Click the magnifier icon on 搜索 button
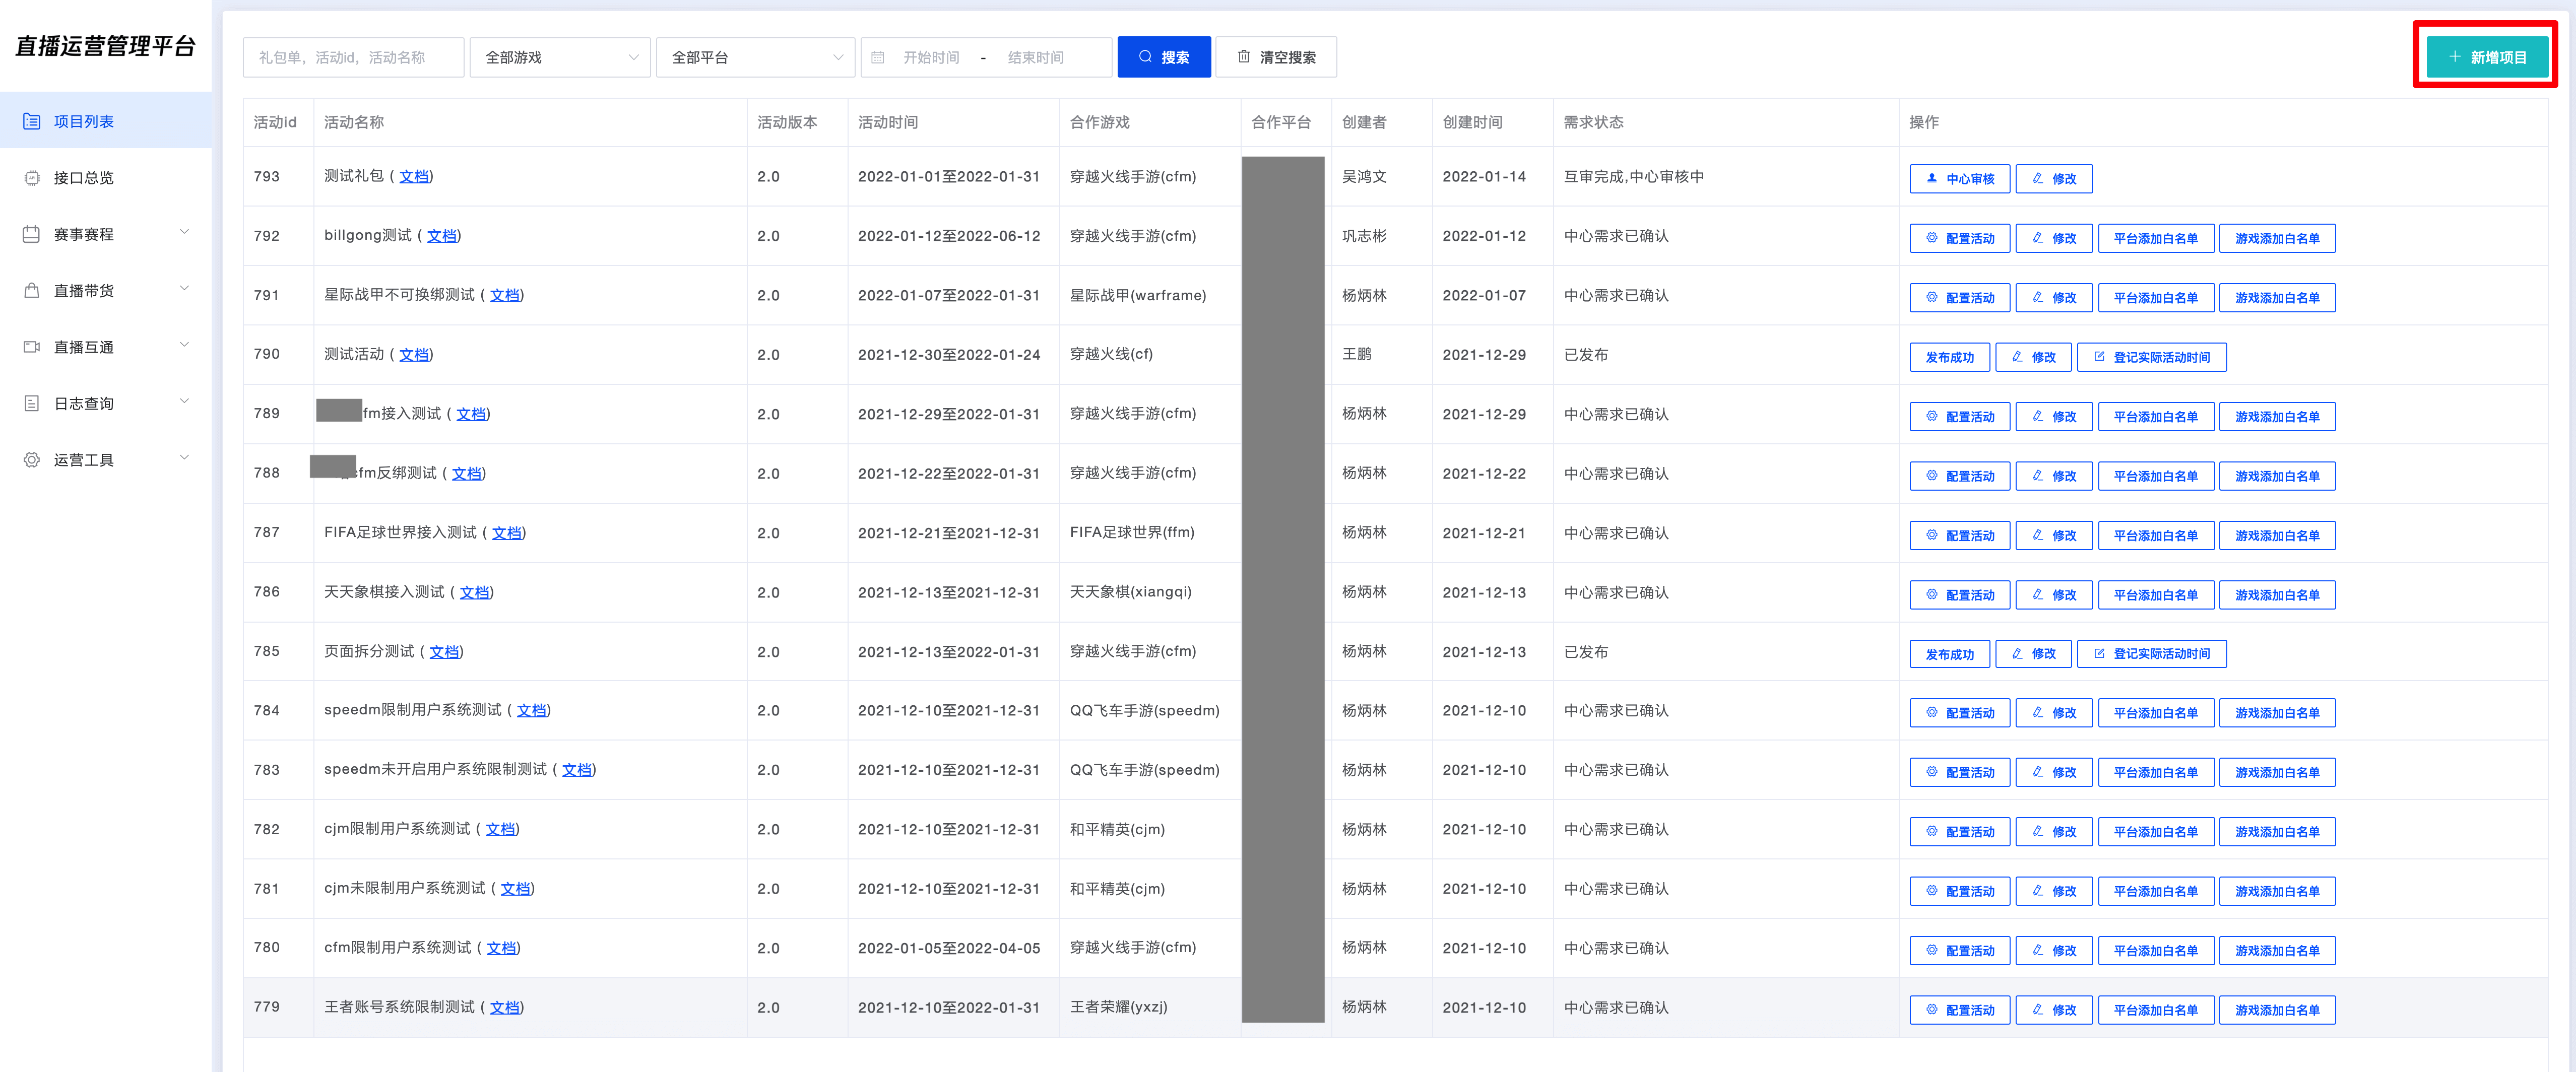This screenshot has width=2576, height=1072. [1146, 57]
